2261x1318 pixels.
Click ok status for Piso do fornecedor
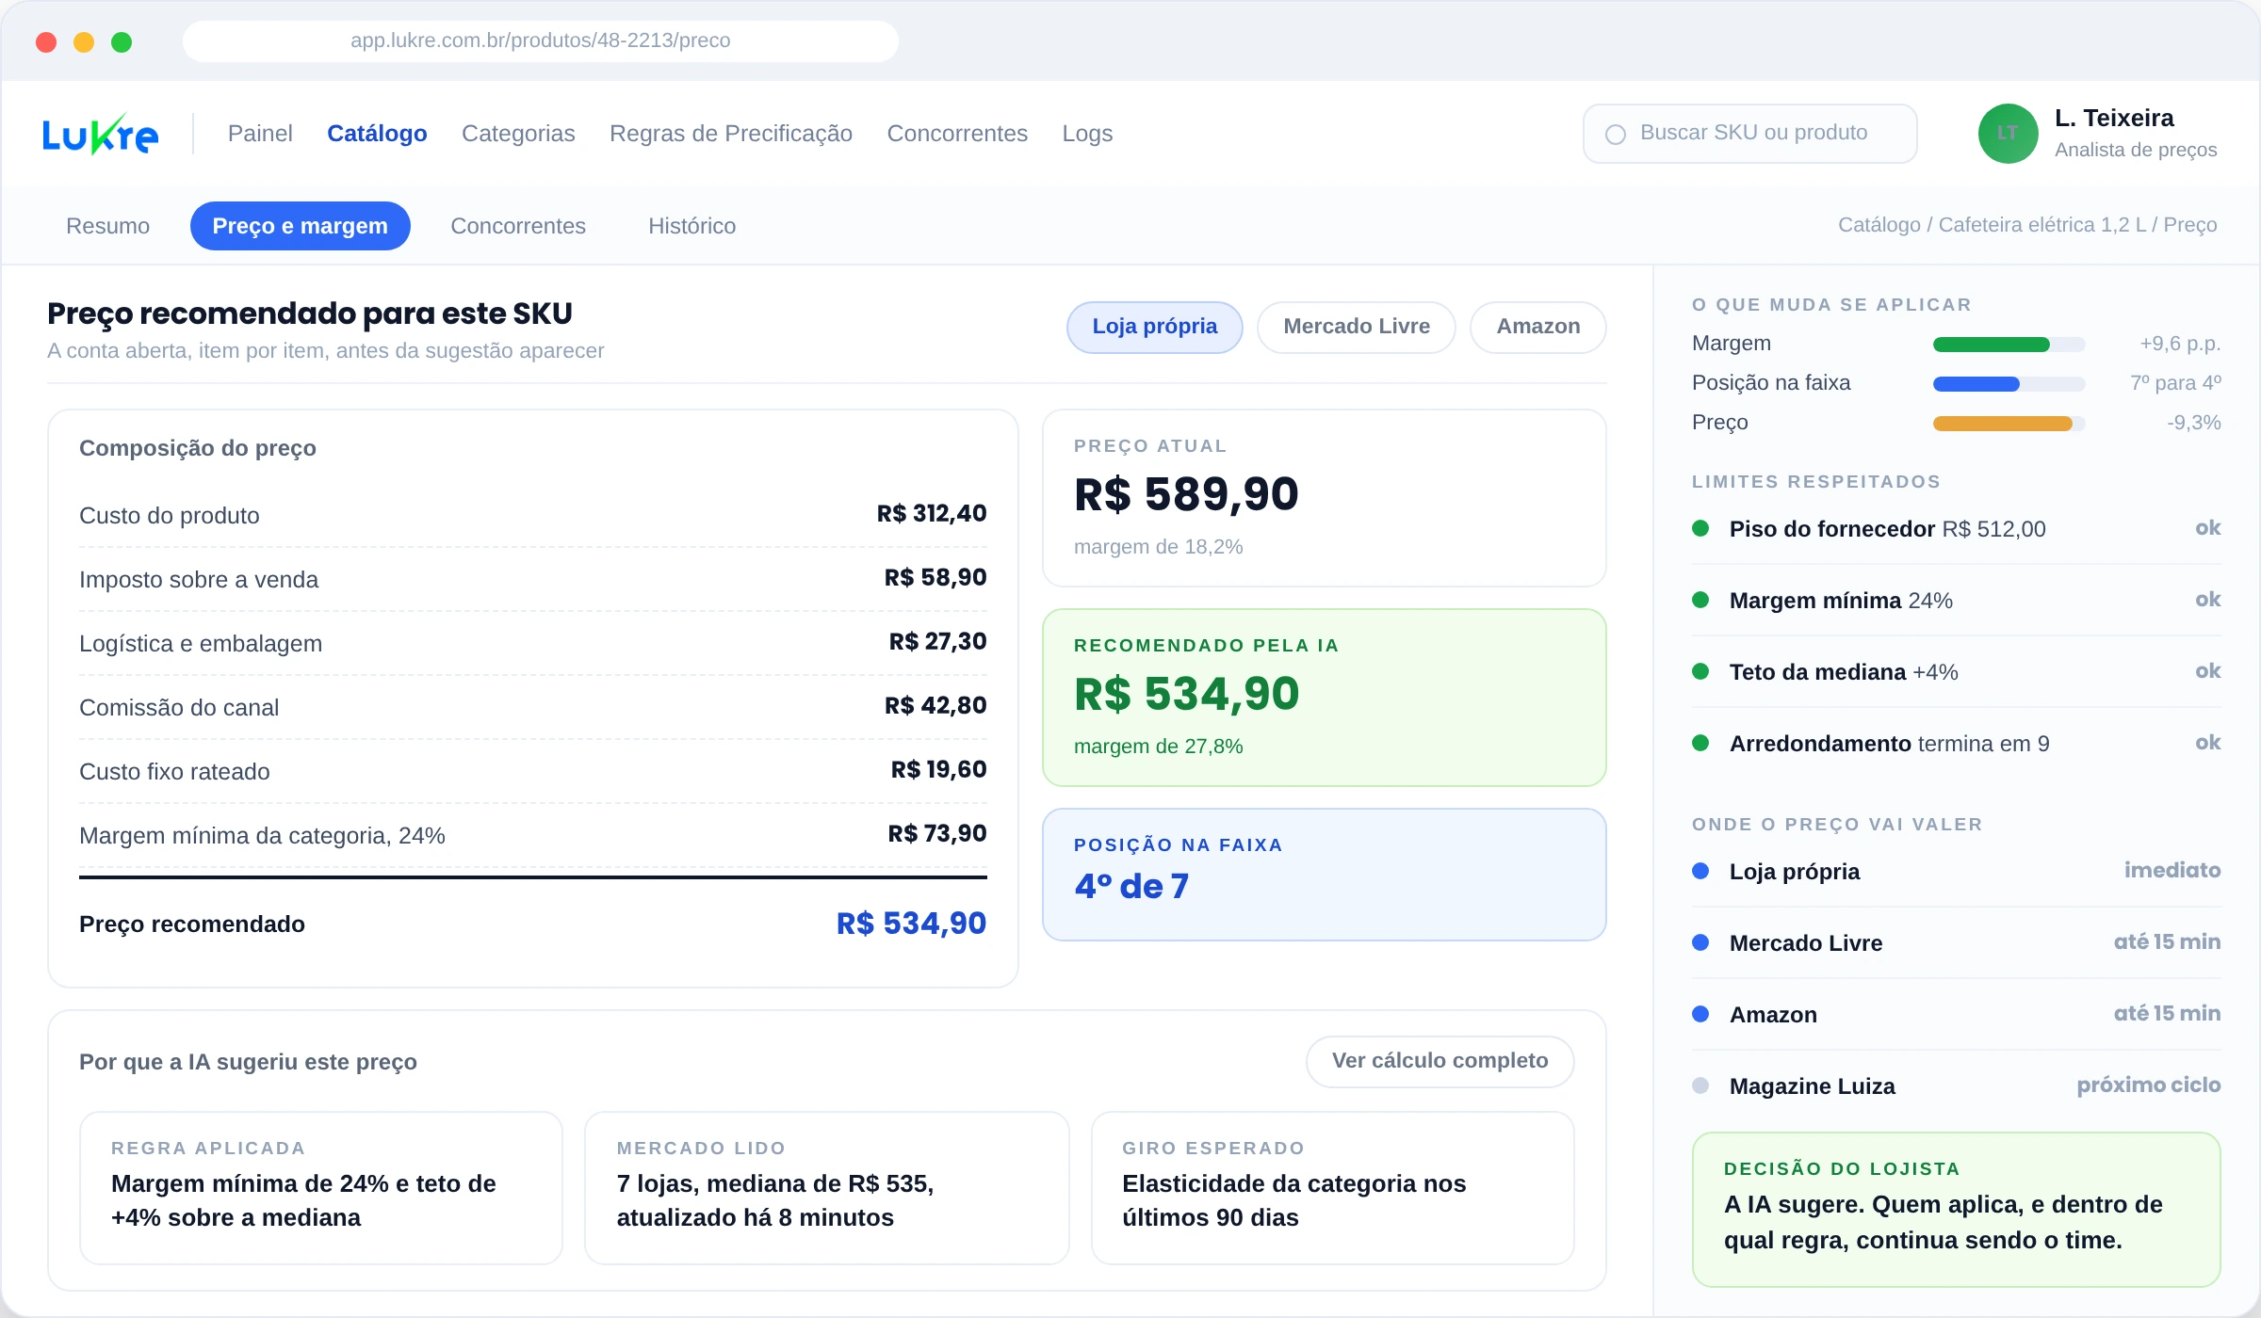click(2208, 528)
